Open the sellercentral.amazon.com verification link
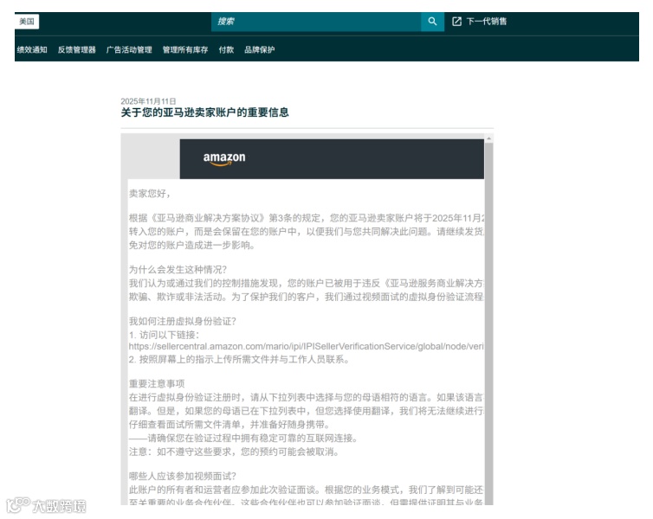This screenshot has width=653, height=519. coord(306,346)
